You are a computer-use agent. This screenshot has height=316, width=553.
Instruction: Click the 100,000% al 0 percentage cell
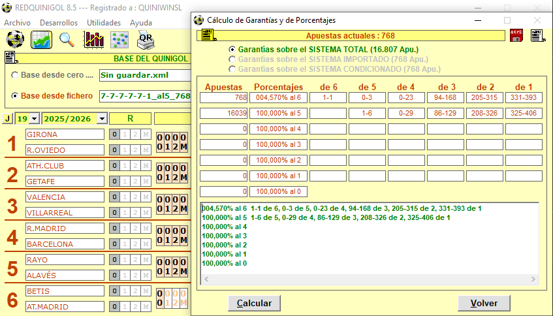click(x=278, y=191)
